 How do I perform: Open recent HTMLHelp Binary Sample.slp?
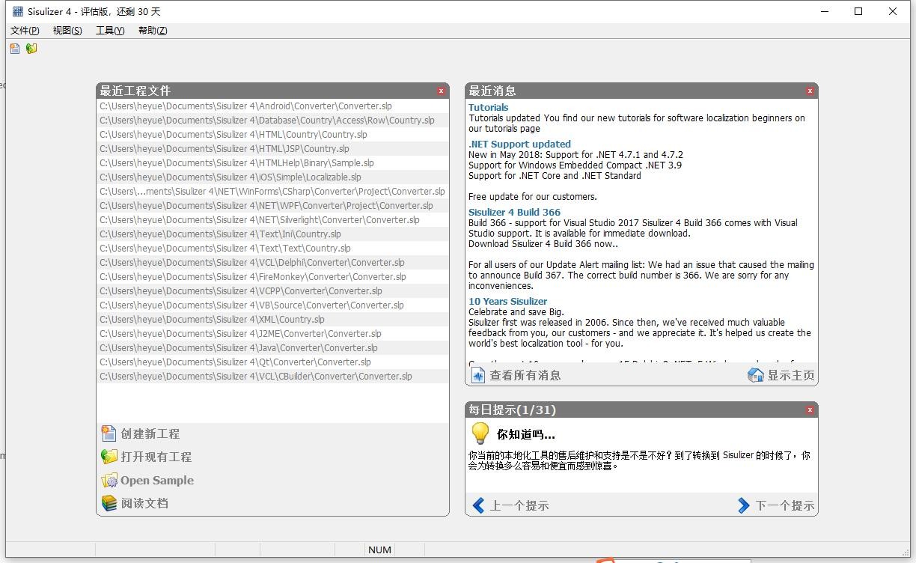coord(273,162)
